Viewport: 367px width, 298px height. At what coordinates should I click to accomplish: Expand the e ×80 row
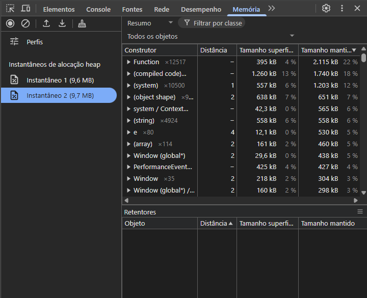(128, 132)
